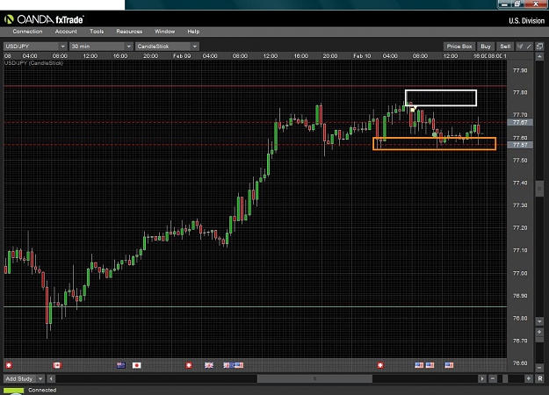This screenshot has height=395, width=549.
Task: Click the Feb 10 date label
Action: tap(362, 56)
